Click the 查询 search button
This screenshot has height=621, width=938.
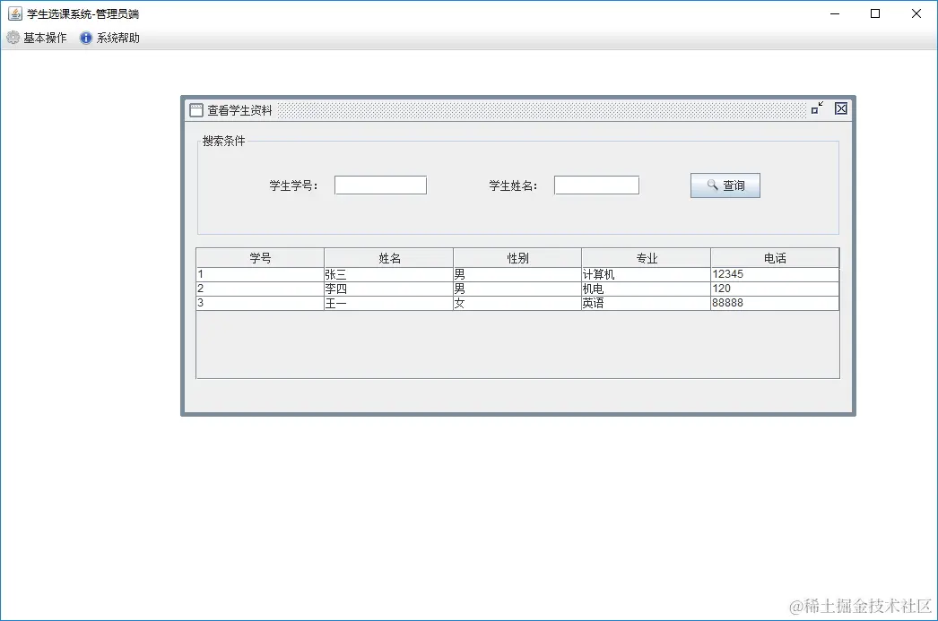pyautogui.click(x=725, y=185)
